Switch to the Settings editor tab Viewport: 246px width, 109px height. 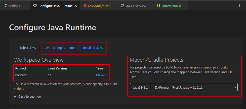14,6
